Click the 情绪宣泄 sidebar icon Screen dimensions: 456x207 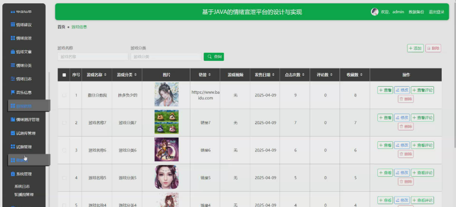[12, 38]
